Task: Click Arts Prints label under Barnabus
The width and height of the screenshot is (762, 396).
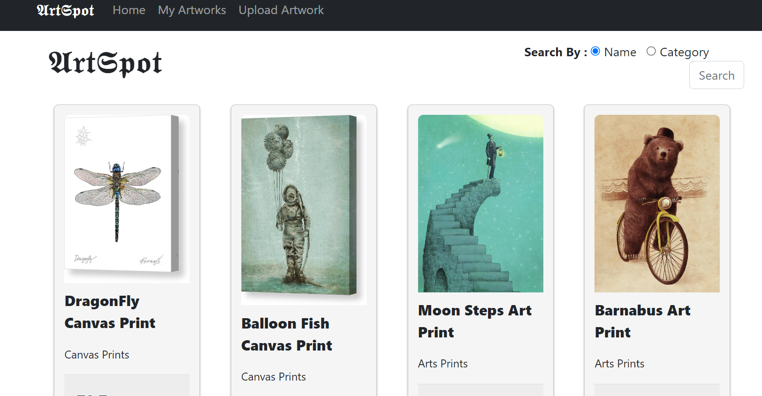Action: (619, 364)
